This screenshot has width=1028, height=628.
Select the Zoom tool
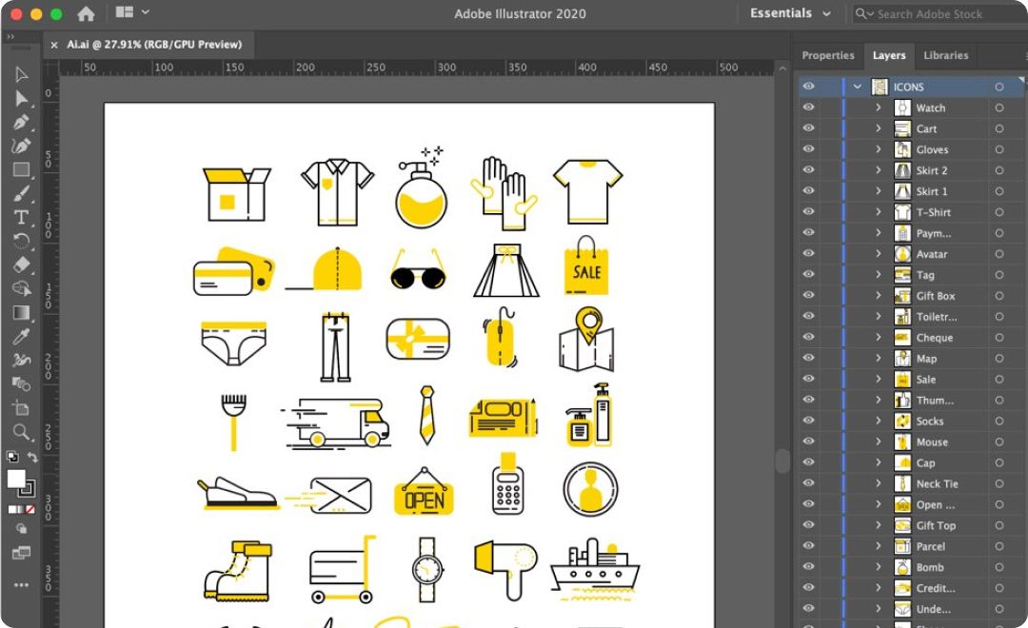(21, 433)
